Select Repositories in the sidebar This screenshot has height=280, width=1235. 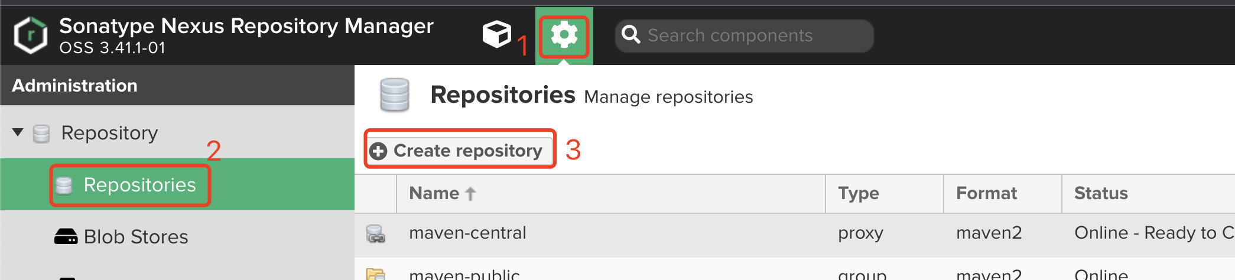[139, 185]
